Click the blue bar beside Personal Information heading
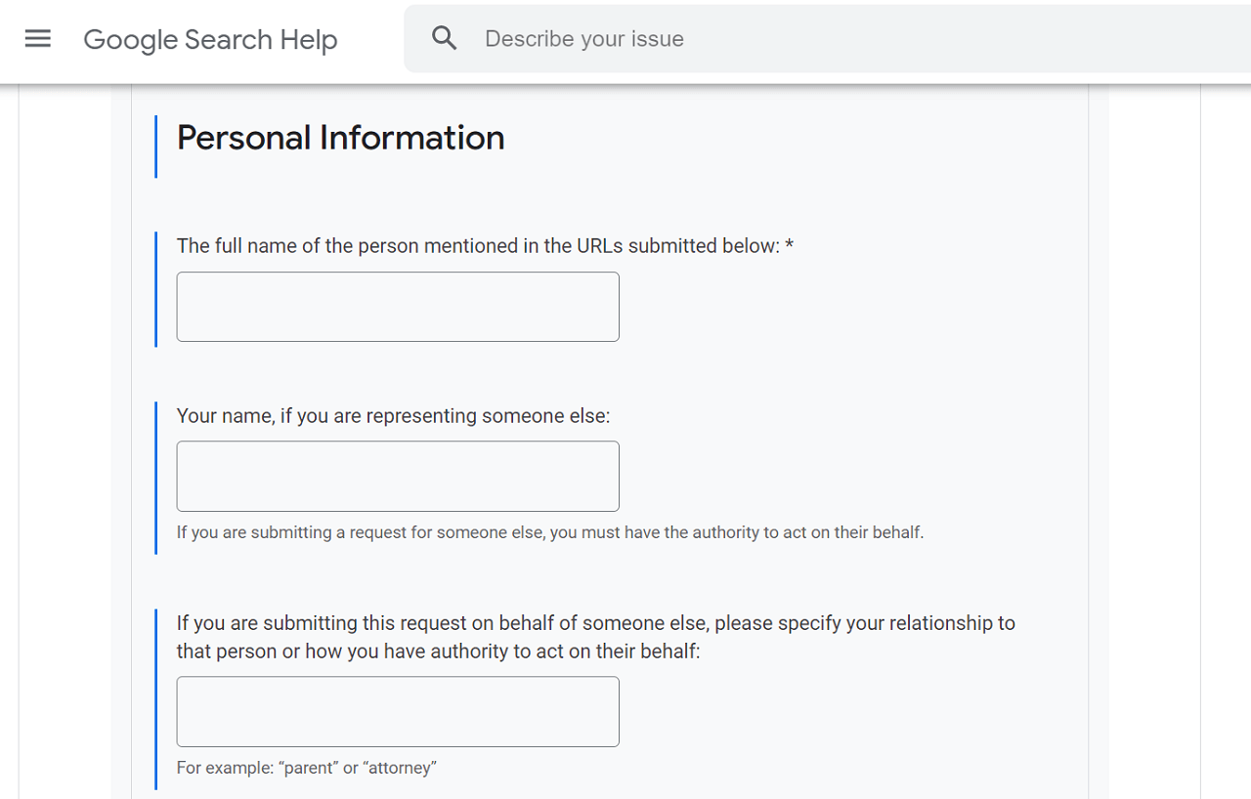This screenshot has height=799, width=1251. (155, 147)
